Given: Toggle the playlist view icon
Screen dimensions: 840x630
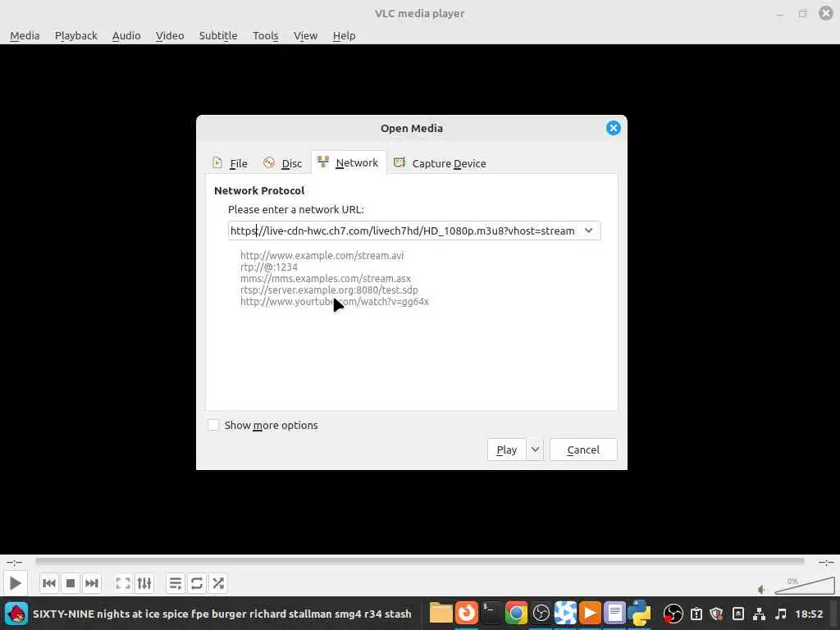Looking at the screenshot, I should [176, 583].
